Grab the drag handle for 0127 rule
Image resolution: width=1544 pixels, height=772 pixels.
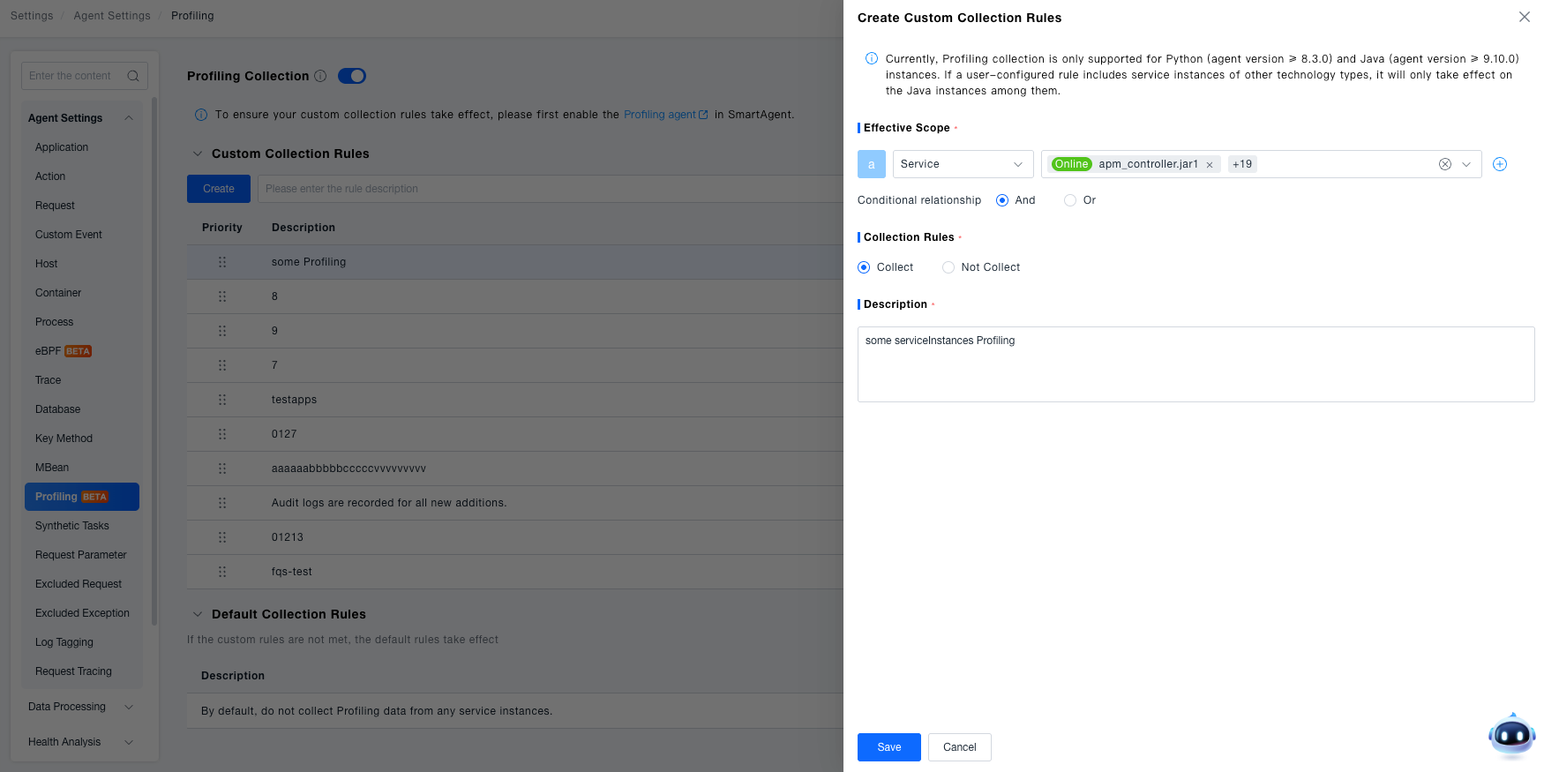click(222, 434)
